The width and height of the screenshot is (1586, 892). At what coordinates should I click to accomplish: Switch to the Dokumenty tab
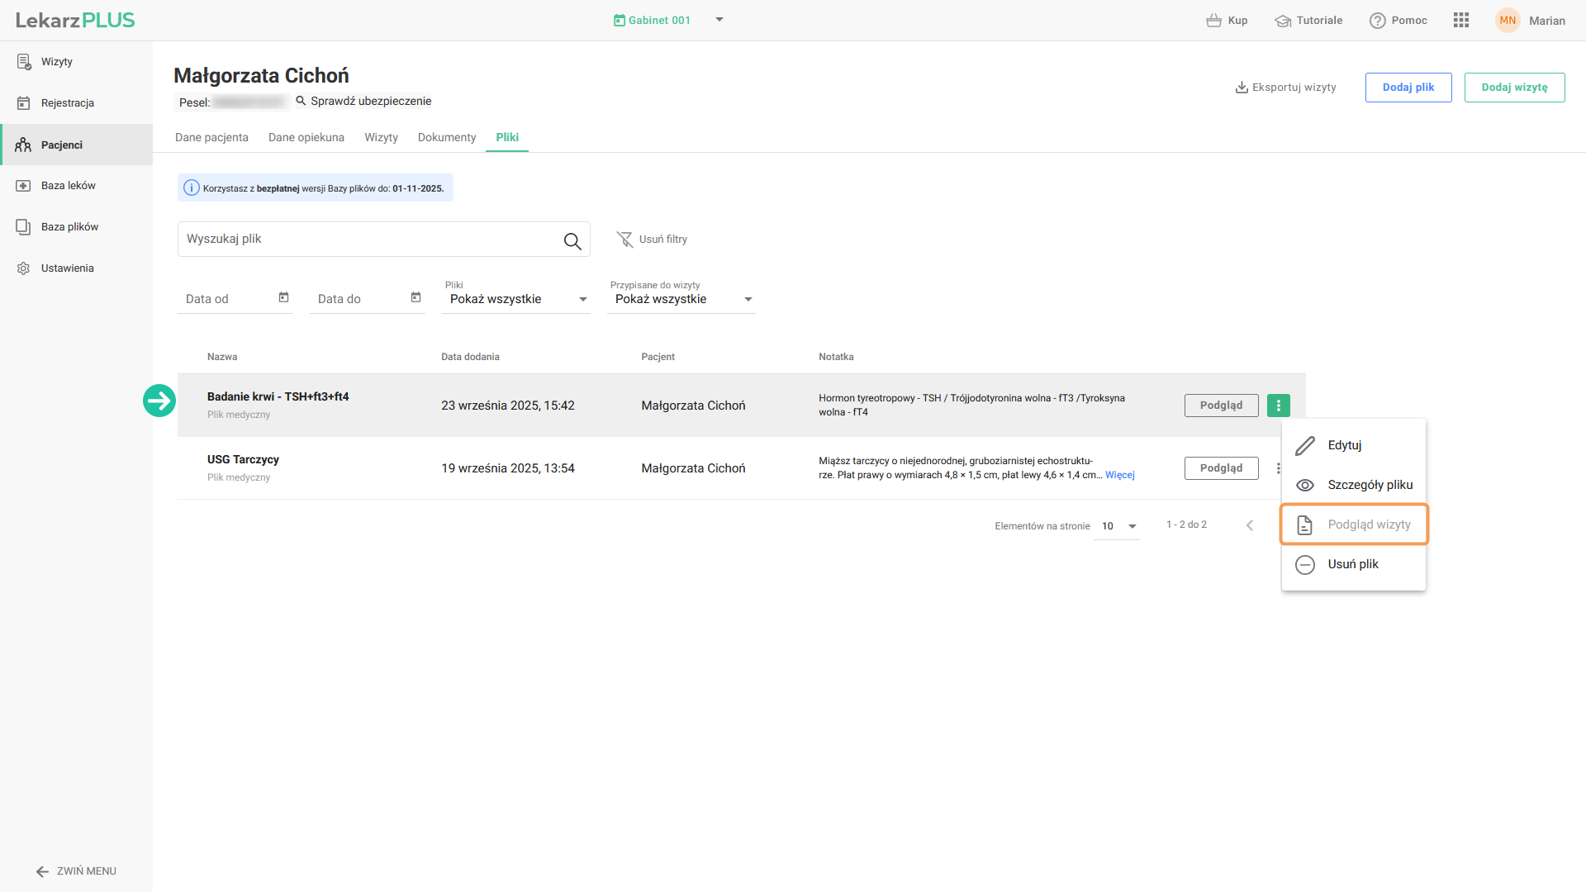coord(446,137)
